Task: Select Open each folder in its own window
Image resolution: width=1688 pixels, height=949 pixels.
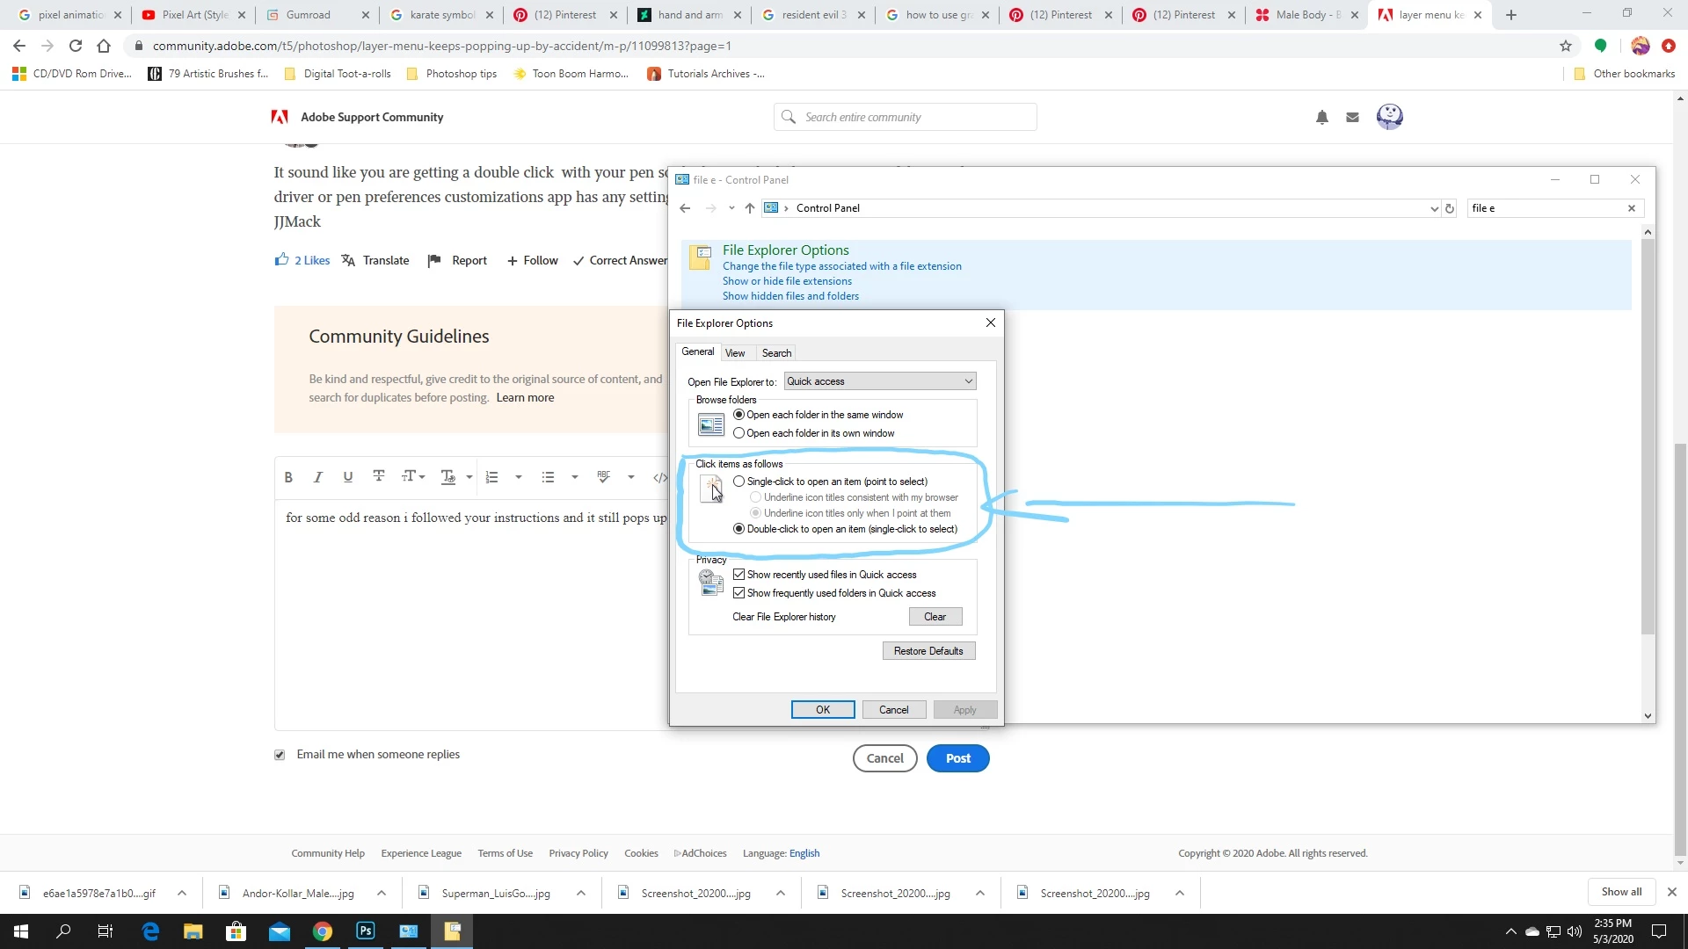Action: (x=739, y=433)
